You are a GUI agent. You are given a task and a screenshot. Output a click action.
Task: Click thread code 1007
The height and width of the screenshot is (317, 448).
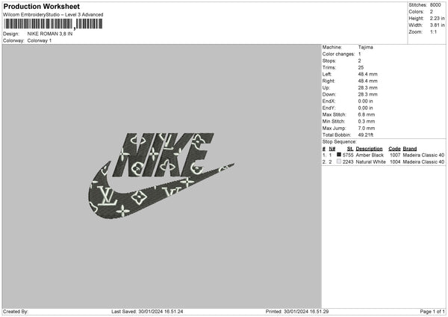pos(395,155)
